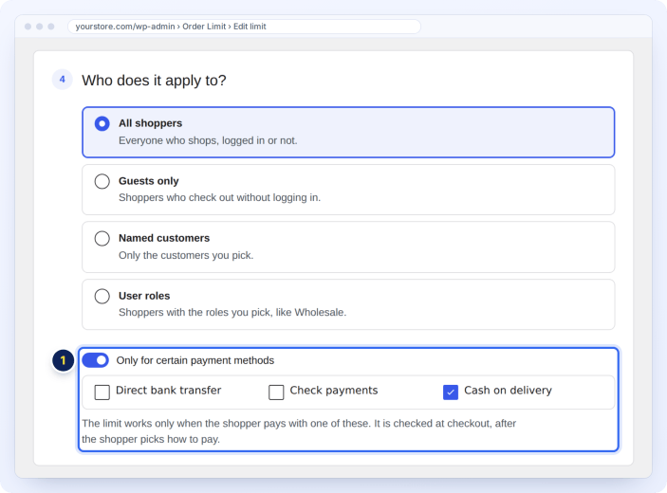The height and width of the screenshot is (493, 667).
Task: Click the first window control dot
Action: click(28, 27)
